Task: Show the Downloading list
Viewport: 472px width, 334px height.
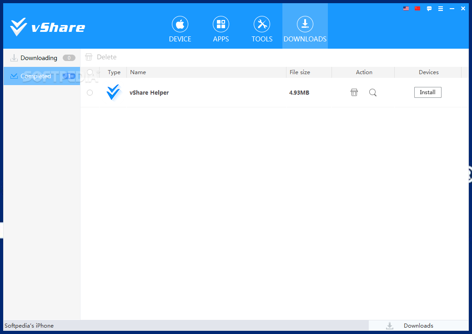Action: [x=42, y=58]
